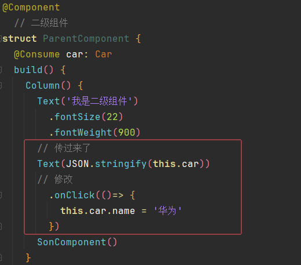
Task: Click the comment 传过来了
Action: click(x=64, y=148)
